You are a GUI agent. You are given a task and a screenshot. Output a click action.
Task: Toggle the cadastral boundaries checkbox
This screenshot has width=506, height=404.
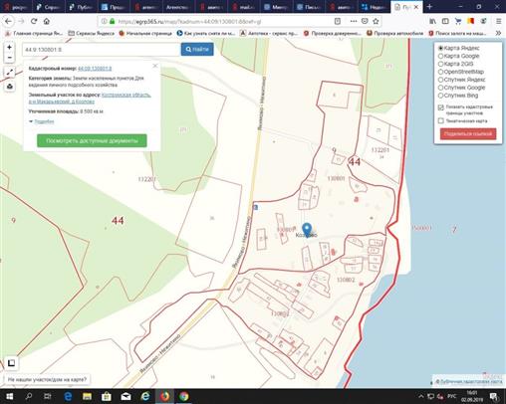tap(441, 107)
